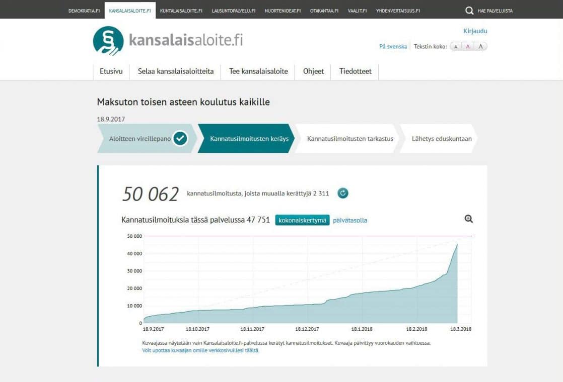
Task: Click the kansalaisaloite.fi logo emblem
Action: point(108,40)
